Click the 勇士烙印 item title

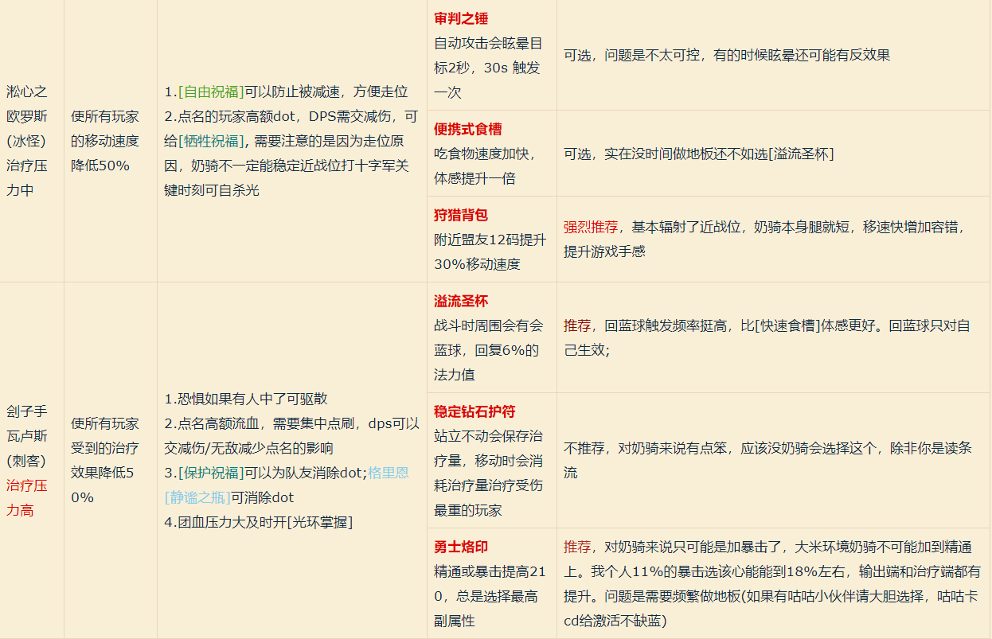461,547
